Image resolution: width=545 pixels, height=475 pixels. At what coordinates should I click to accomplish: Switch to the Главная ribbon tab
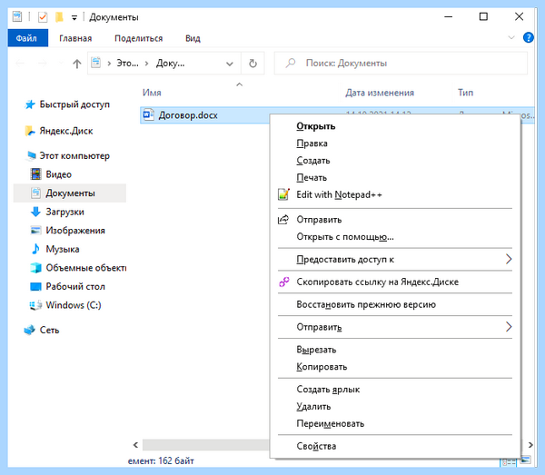pos(75,38)
